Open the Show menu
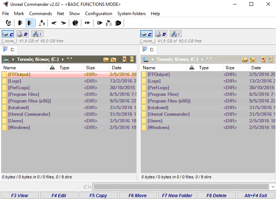This screenshot has width=276, height=199. pyautogui.click(x=74, y=14)
